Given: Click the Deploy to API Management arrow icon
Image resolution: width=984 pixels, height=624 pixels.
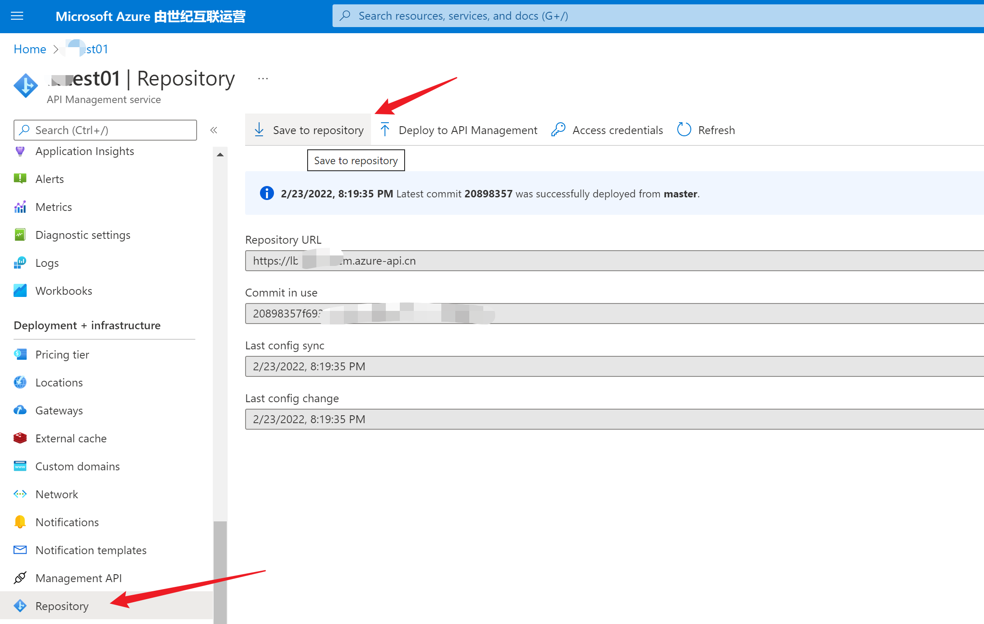Looking at the screenshot, I should pyautogui.click(x=385, y=130).
